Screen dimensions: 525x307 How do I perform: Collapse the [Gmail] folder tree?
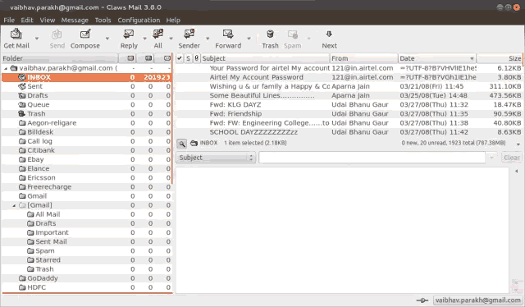click(x=14, y=205)
